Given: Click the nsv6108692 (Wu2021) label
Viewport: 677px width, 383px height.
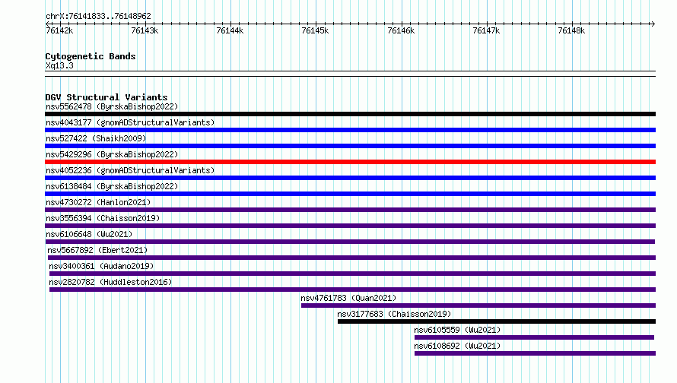Looking at the screenshot, I should [457, 346].
